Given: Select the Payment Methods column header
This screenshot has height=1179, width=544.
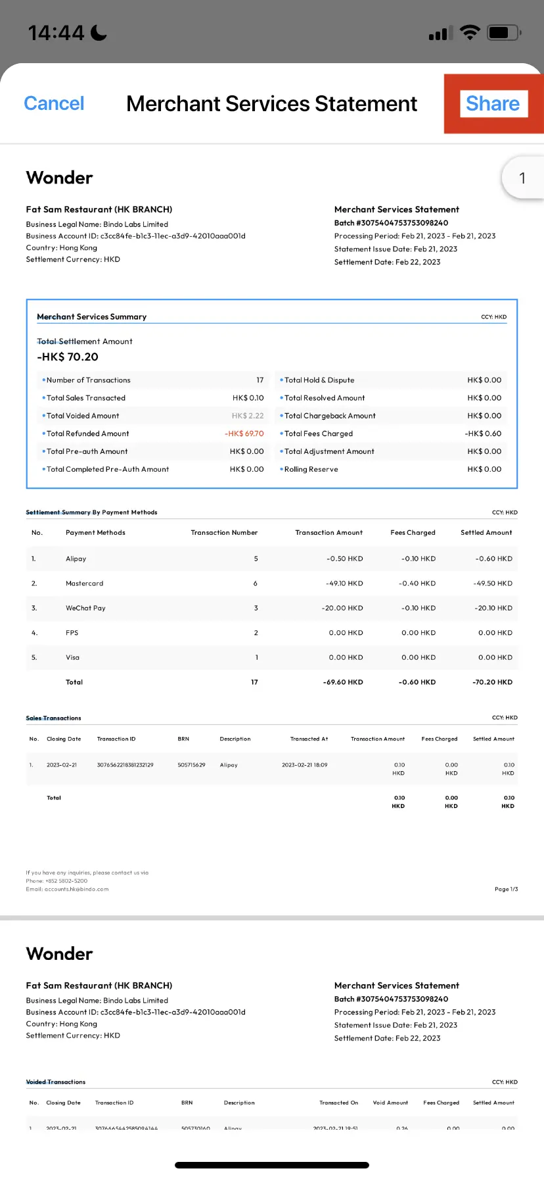Looking at the screenshot, I should click(95, 533).
